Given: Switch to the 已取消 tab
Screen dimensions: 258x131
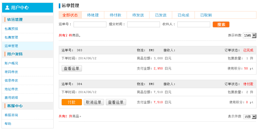Looking at the screenshot, I should point(206,15).
